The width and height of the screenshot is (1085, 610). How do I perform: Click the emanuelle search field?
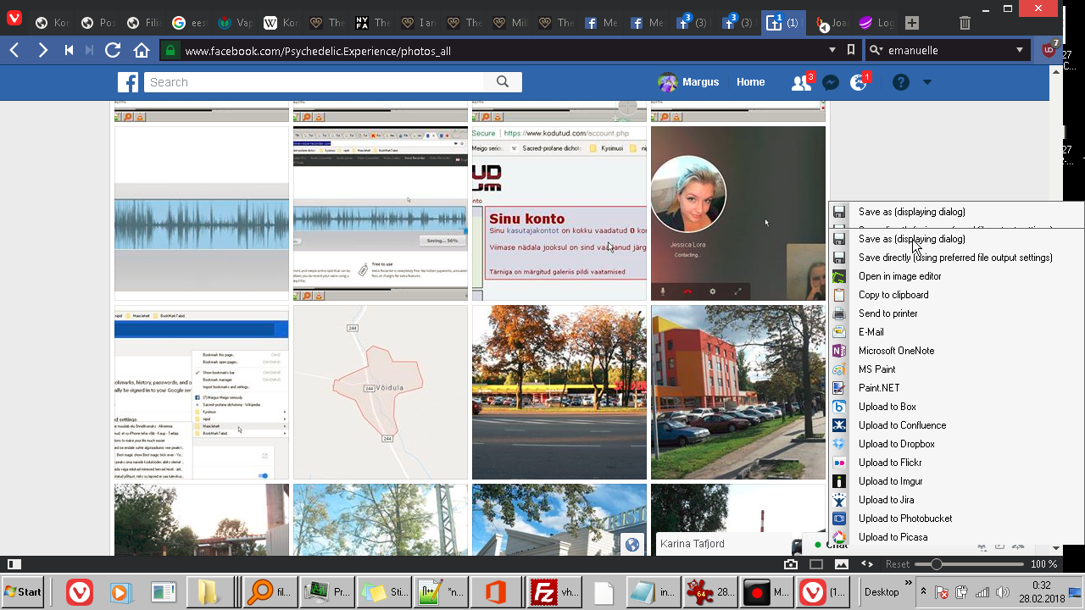[x=948, y=50]
